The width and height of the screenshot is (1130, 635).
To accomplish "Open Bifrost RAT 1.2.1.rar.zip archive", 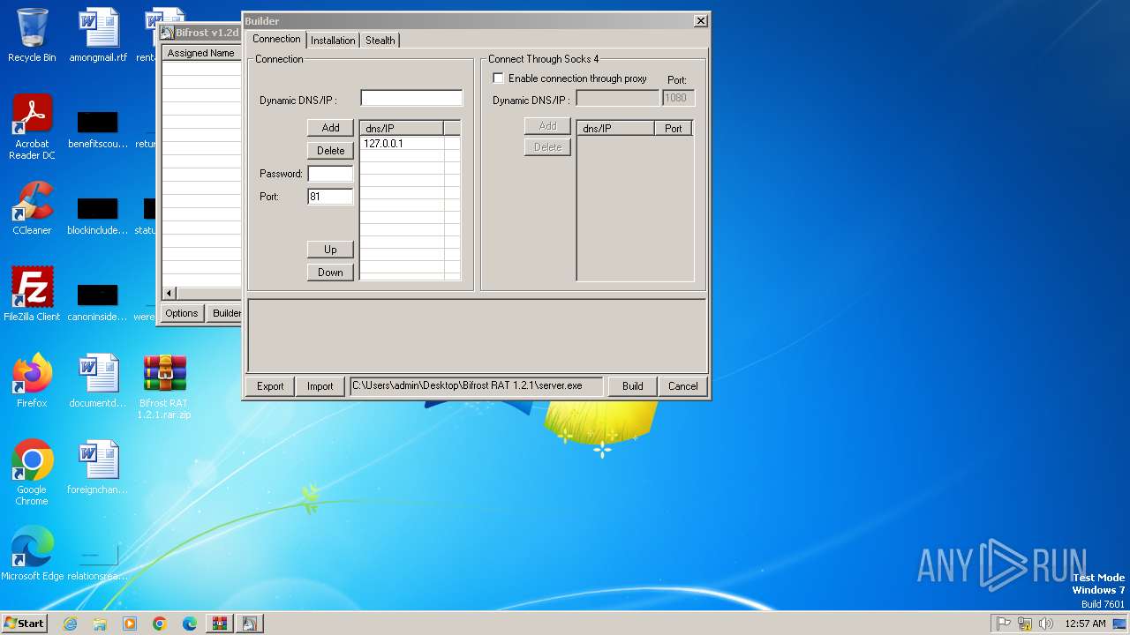I will click(x=164, y=386).
